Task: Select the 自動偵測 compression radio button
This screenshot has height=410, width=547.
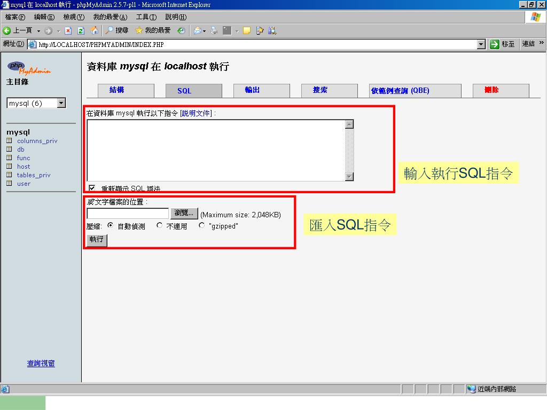Action: [x=110, y=226]
